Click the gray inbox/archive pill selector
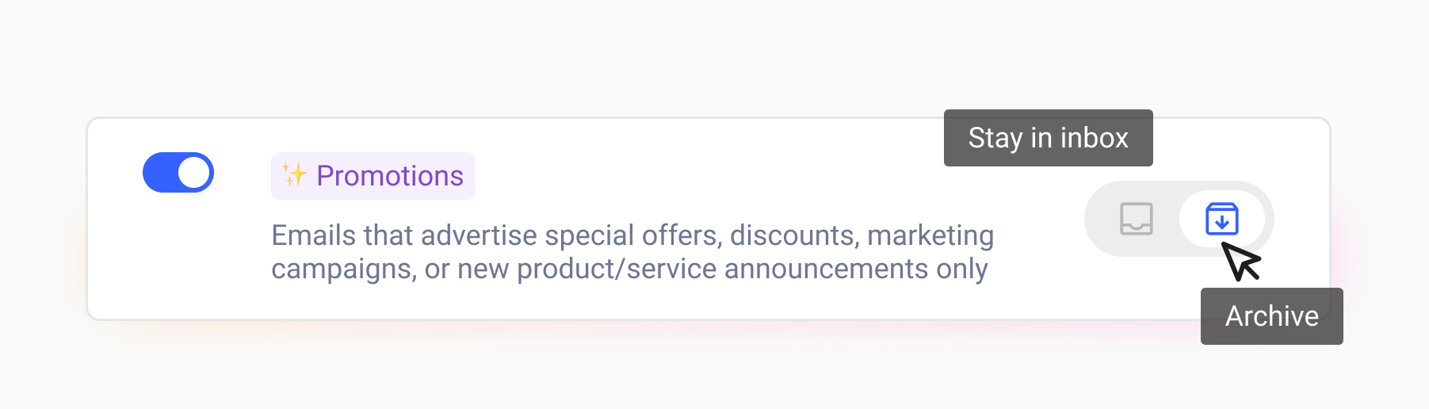Viewport: 1429px width, 409px height. pyautogui.click(x=1178, y=219)
